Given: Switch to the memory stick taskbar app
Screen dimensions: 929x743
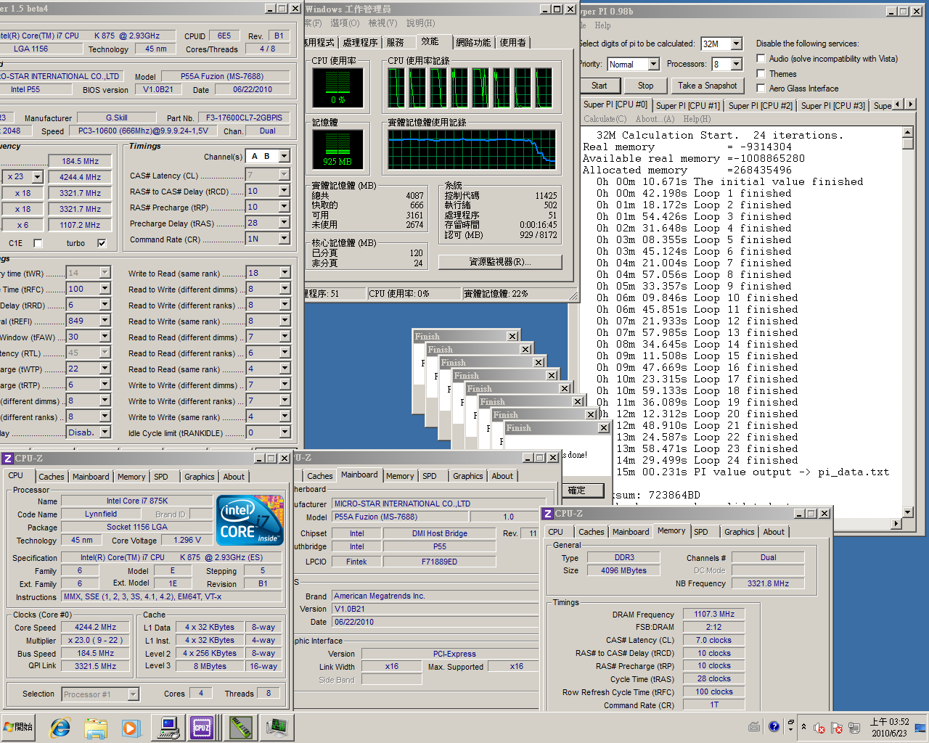Looking at the screenshot, I should (x=240, y=727).
